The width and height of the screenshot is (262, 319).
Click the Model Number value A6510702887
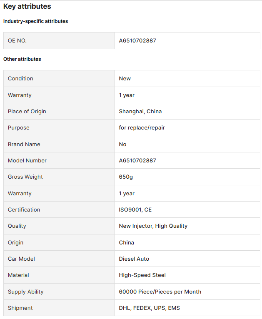coord(137,160)
